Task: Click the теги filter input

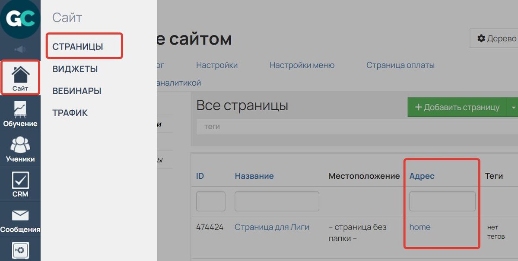Action: click(357, 127)
